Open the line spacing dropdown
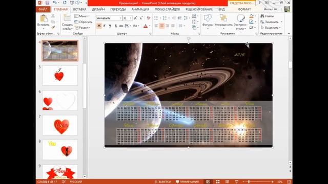This screenshot has height=184, width=328. pyautogui.click(x=186, y=18)
